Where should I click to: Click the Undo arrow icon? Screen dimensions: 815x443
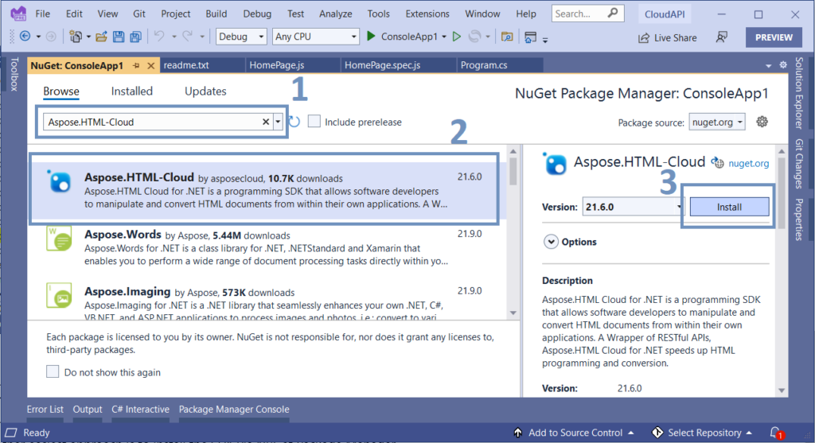point(159,36)
